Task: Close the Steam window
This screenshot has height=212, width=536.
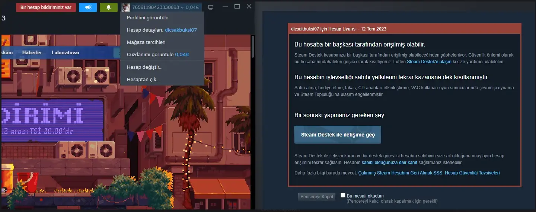Action: pos(249,7)
